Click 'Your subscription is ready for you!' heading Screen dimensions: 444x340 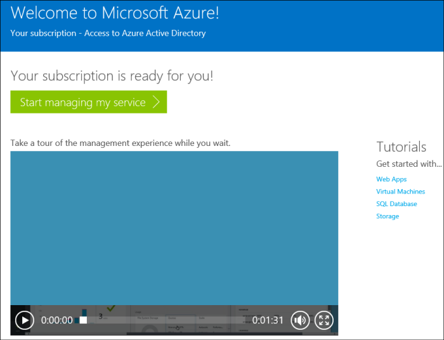(x=112, y=76)
